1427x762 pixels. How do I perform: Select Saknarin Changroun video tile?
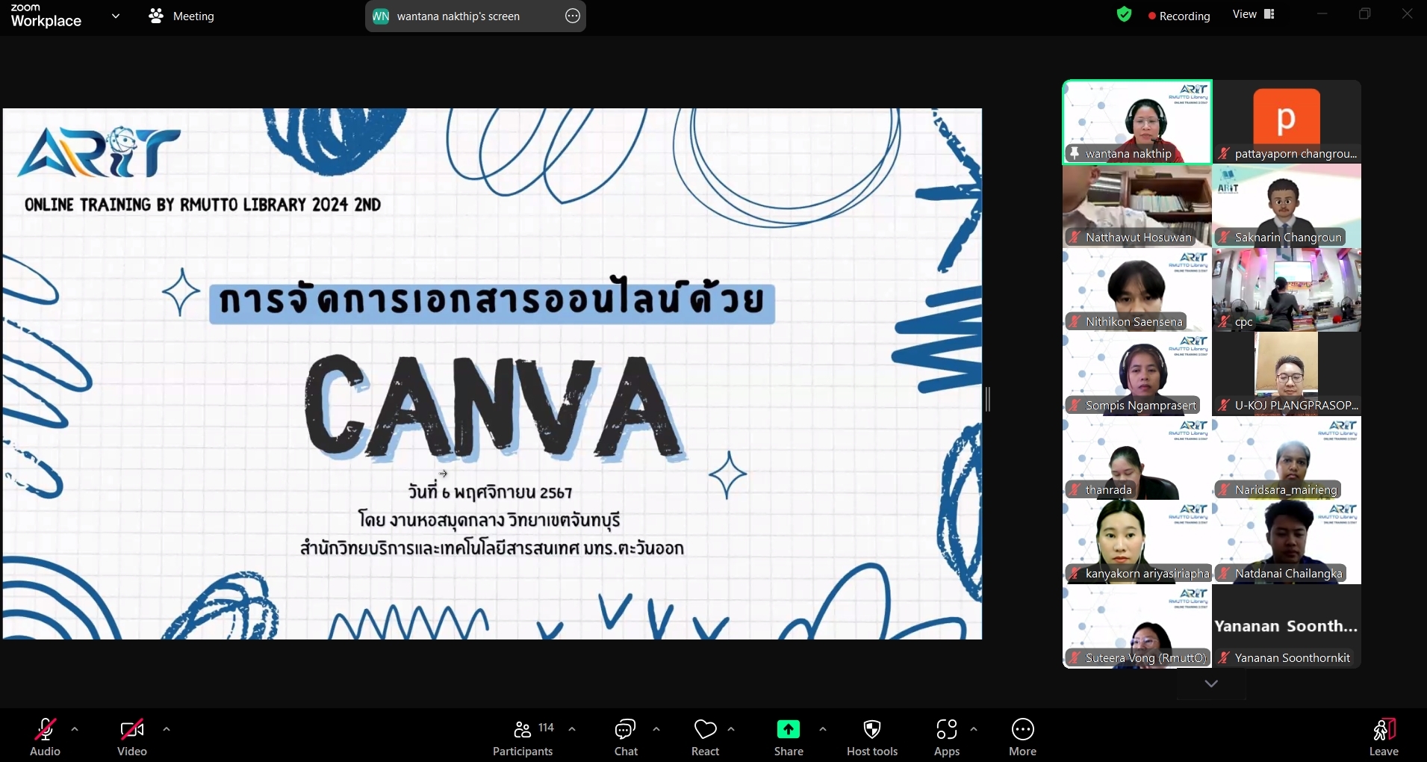tap(1287, 206)
